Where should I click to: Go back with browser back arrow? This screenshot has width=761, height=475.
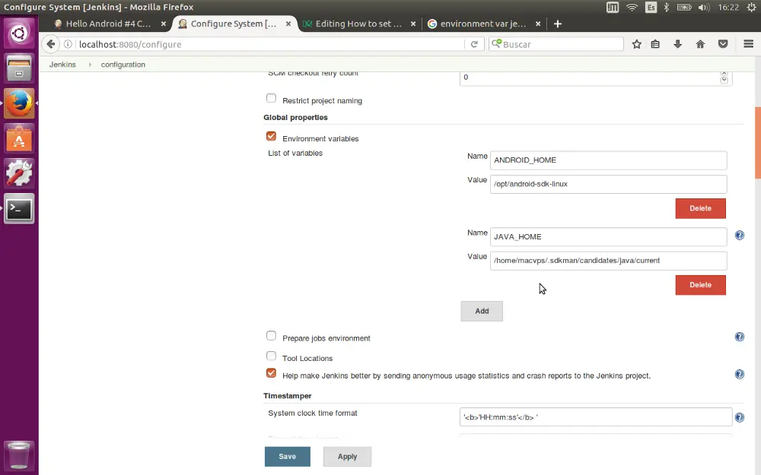click(x=50, y=44)
